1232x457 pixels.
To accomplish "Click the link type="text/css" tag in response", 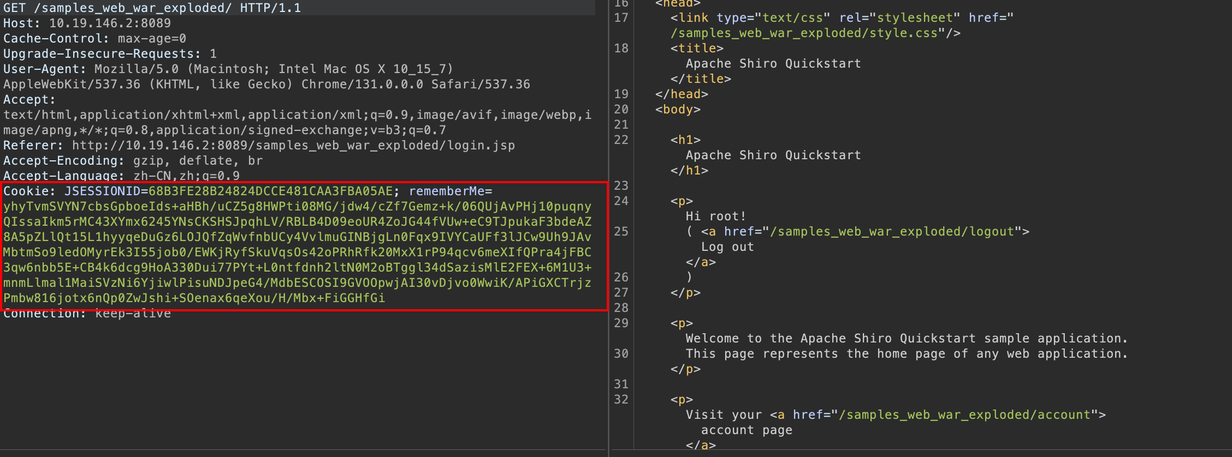I will tap(842, 17).
